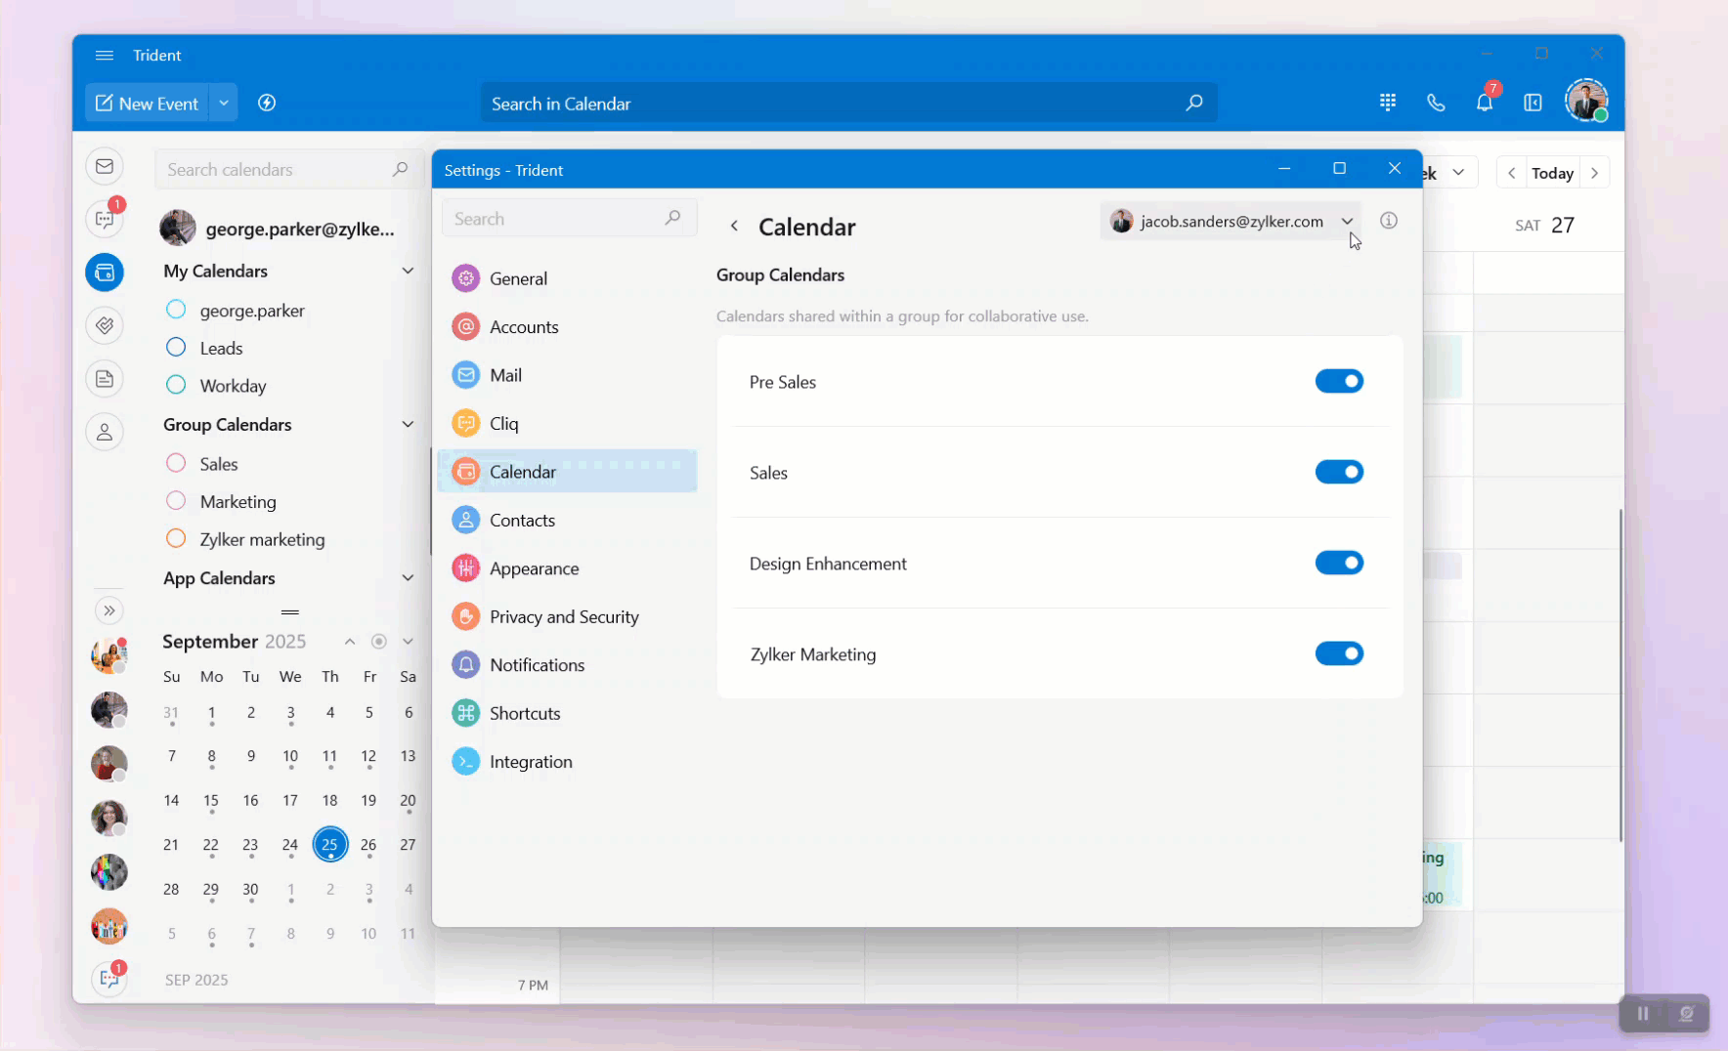Viewport: 1728px width, 1051px height.
Task: Disable the Pre Sales group calendar
Action: pos(1338,381)
